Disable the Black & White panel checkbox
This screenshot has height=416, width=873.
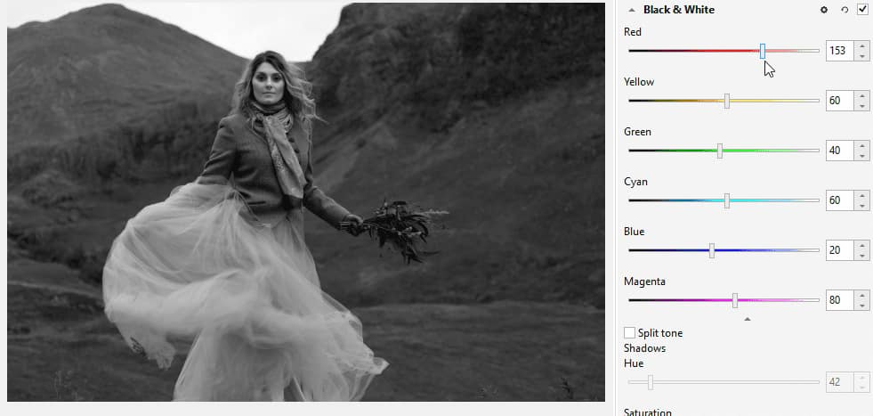861,10
